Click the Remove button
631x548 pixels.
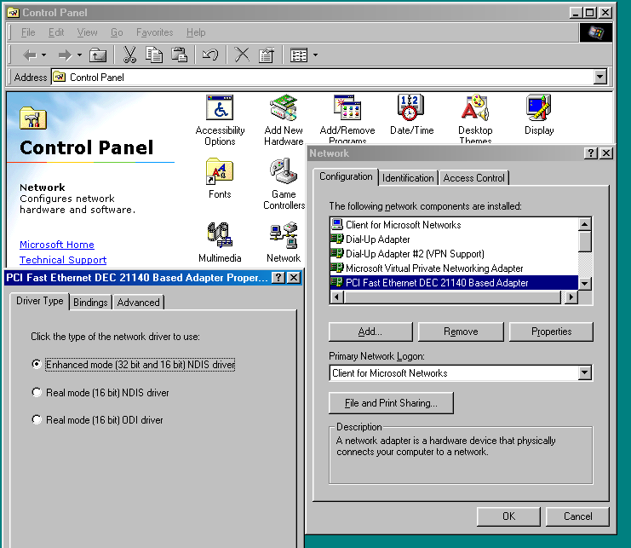tap(461, 332)
